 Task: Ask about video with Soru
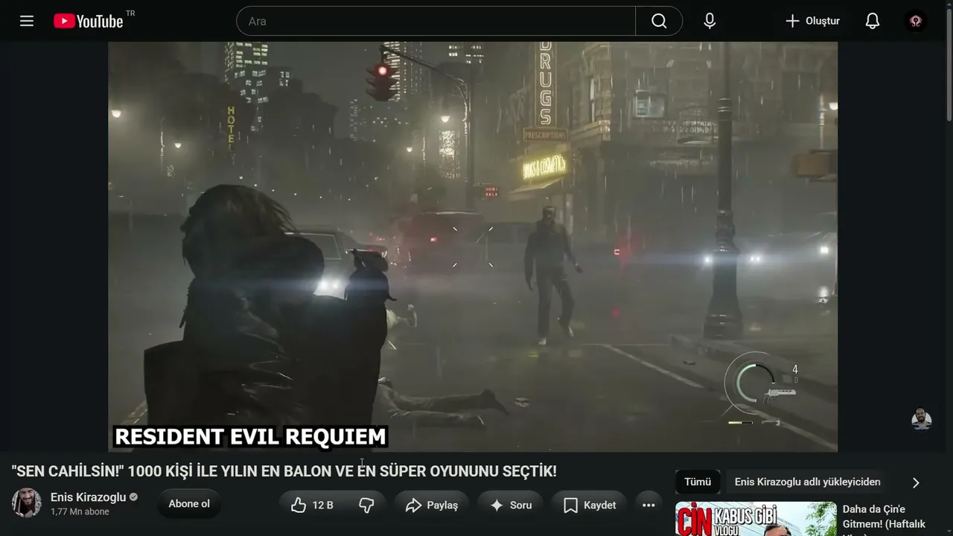pyautogui.click(x=511, y=505)
